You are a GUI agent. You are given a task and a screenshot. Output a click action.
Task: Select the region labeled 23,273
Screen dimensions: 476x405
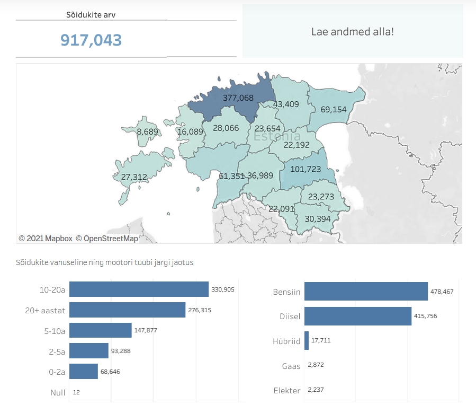click(x=320, y=197)
